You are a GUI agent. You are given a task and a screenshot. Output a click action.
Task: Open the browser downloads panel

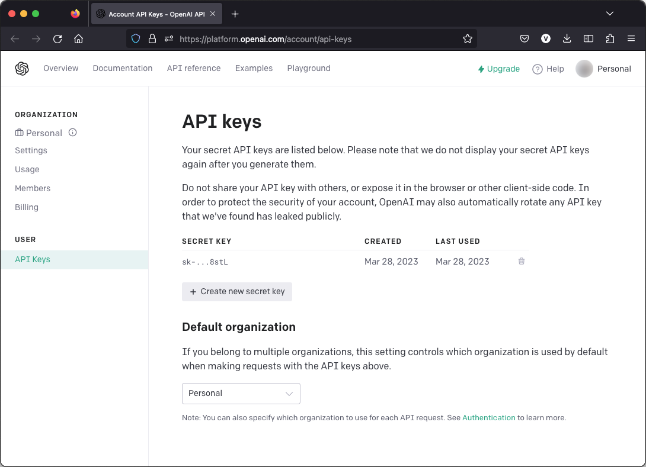coord(567,39)
